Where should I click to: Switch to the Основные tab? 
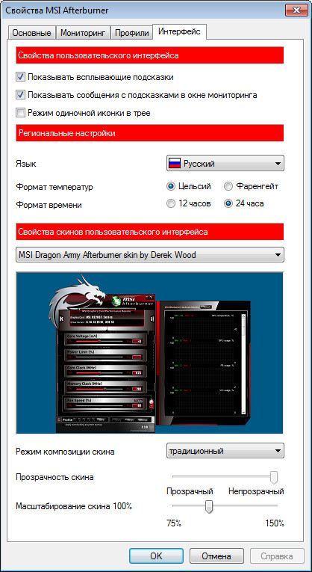pos(31,33)
